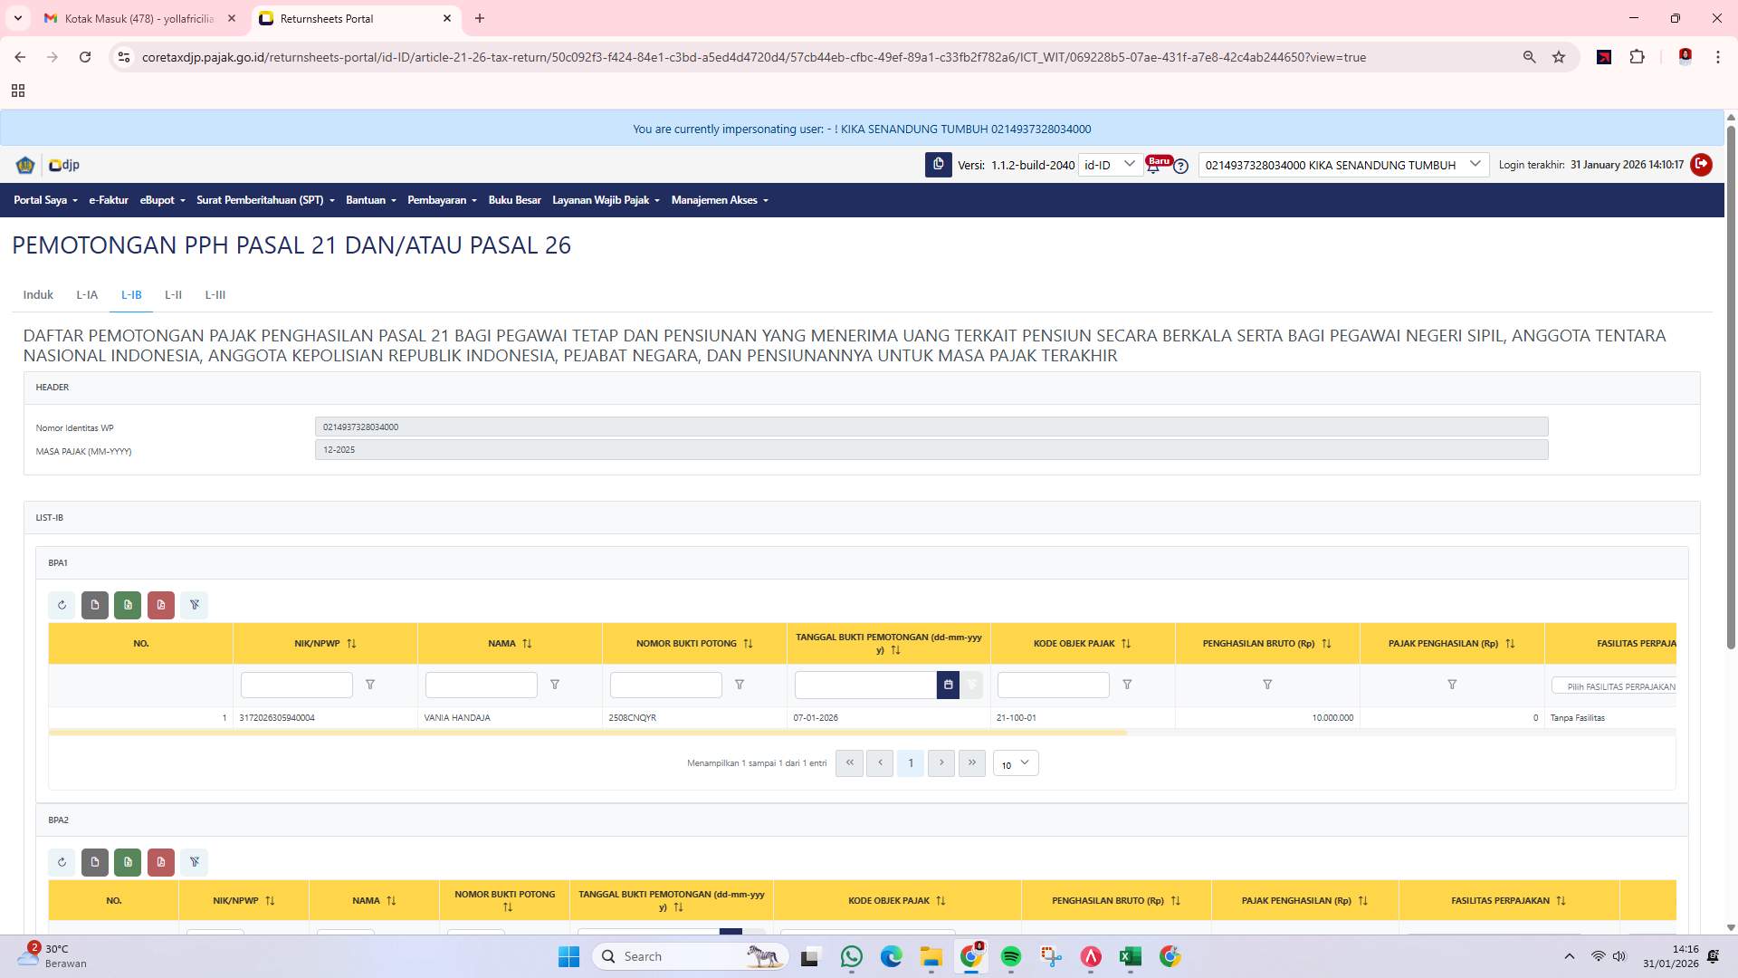
Task: Open the help question mark icon
Action: coord(1181,166)
